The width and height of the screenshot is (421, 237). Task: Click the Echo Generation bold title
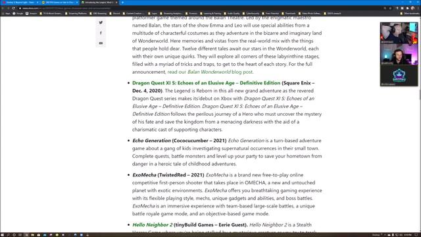coord(151,140)
